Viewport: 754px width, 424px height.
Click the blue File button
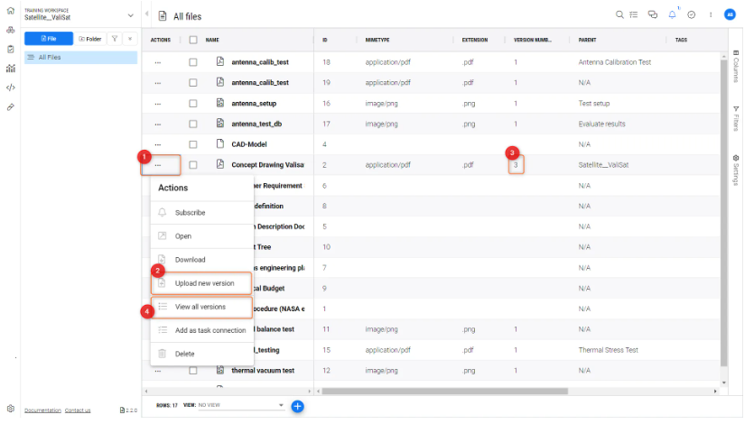click(x=49, y=39)
